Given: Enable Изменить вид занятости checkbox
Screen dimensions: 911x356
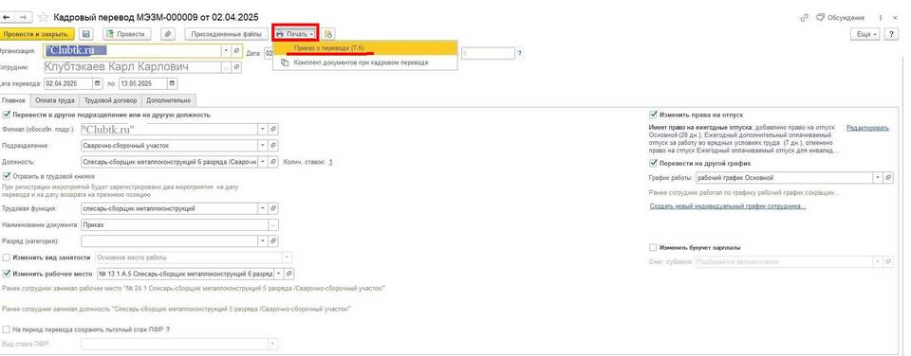Looking at the screenshot, I should [7, 257].
